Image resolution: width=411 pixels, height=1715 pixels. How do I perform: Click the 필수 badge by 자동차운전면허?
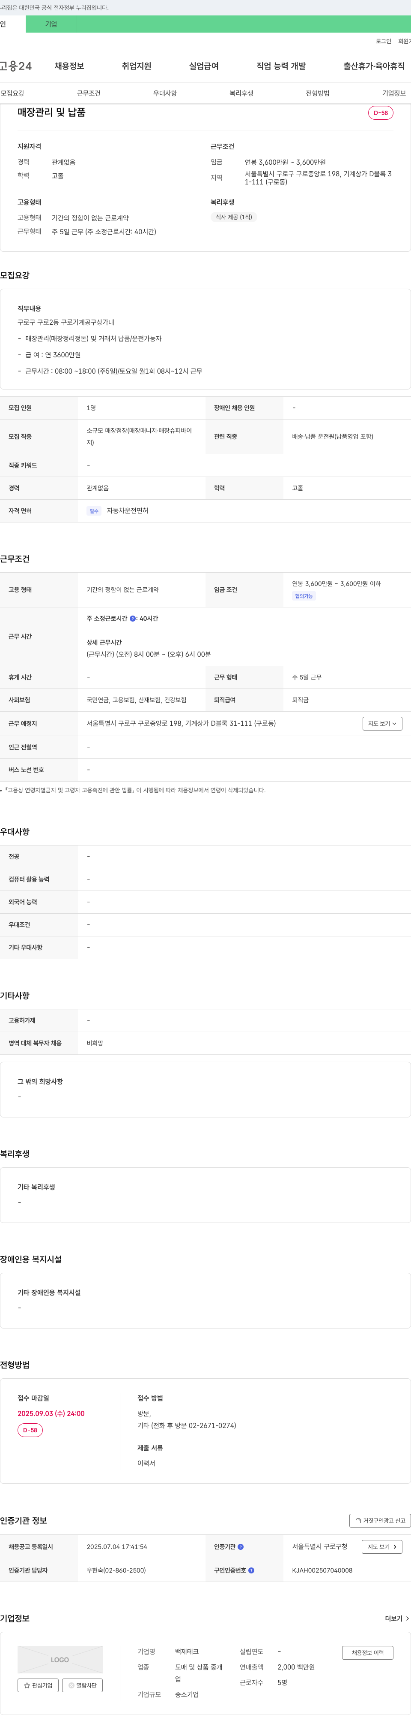94,510
